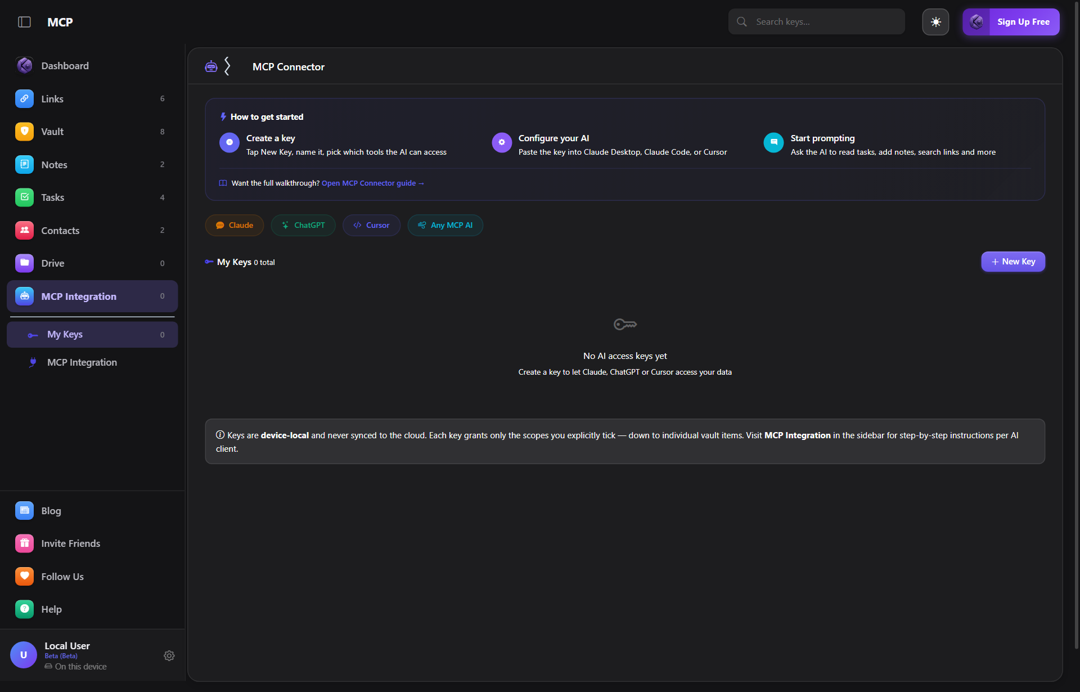Open MCP Connector guide link
Viewport: 1080px width, 692px height.
[372, 183]
